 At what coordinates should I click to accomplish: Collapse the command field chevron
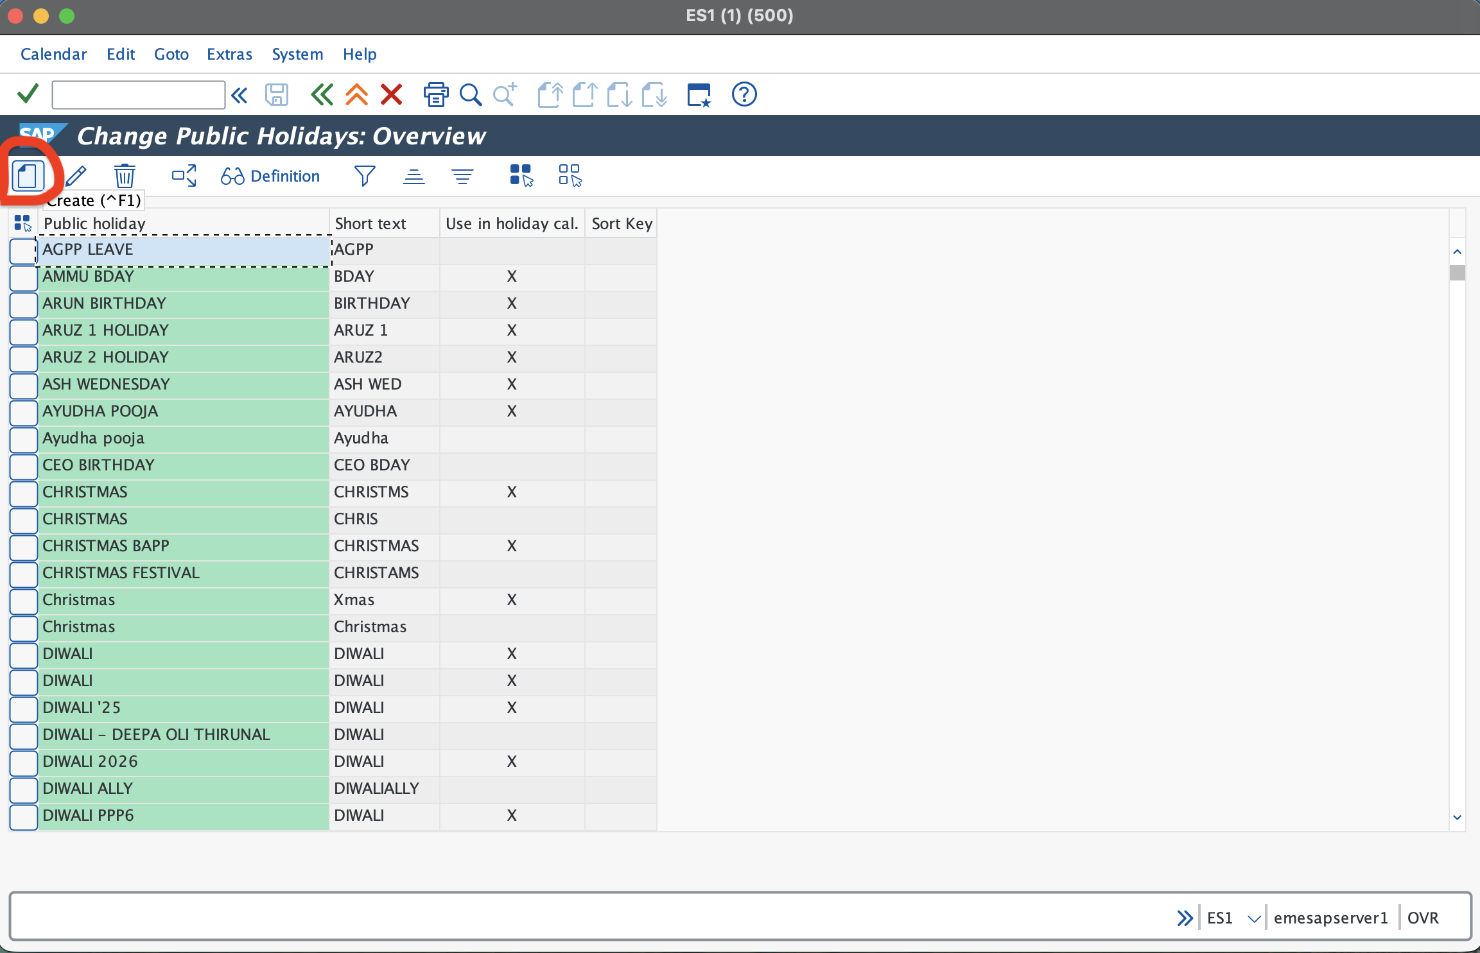pyautogui.click(x=239, y=96)
